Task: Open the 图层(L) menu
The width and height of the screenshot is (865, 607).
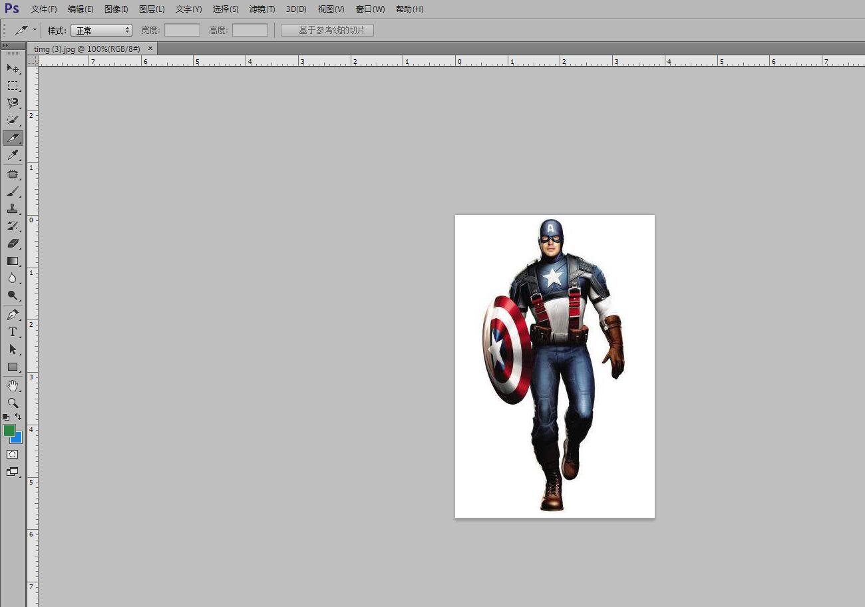Action: coord(152,9)
